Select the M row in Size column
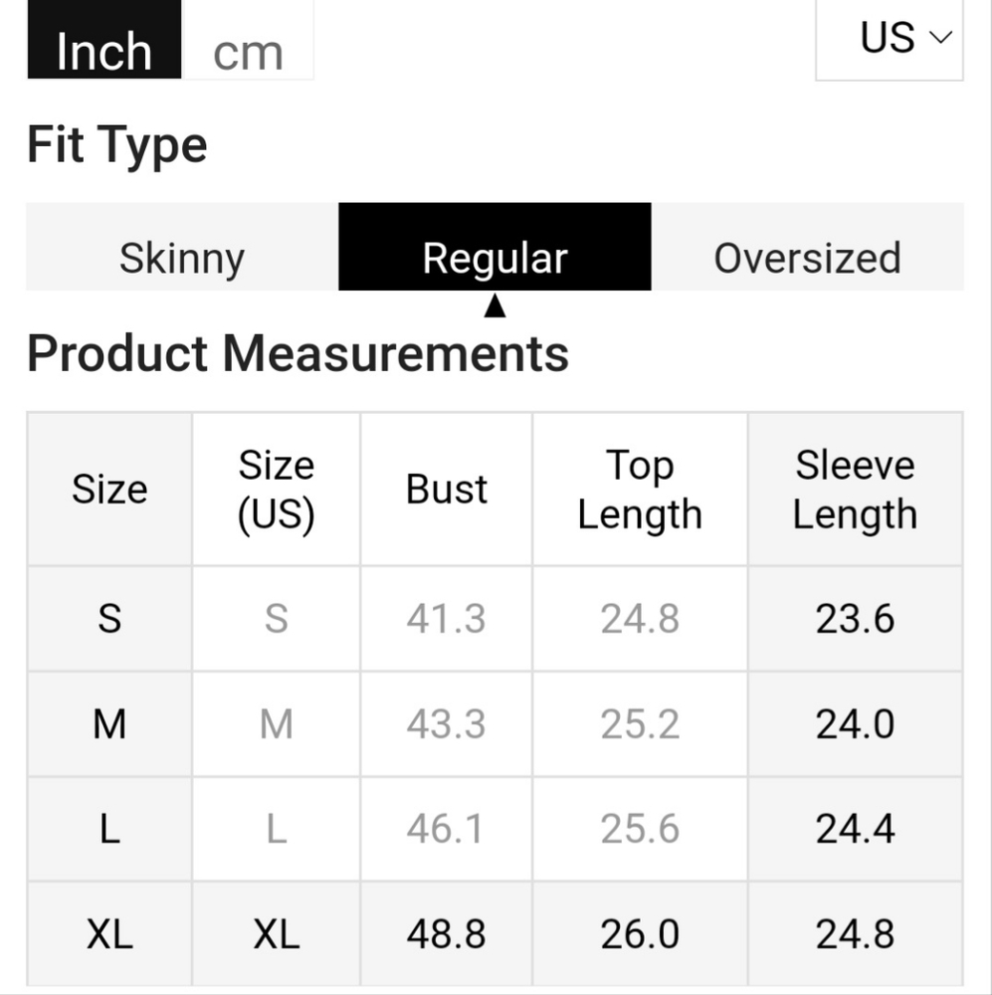The image size is (992, 995). [109, 724]
